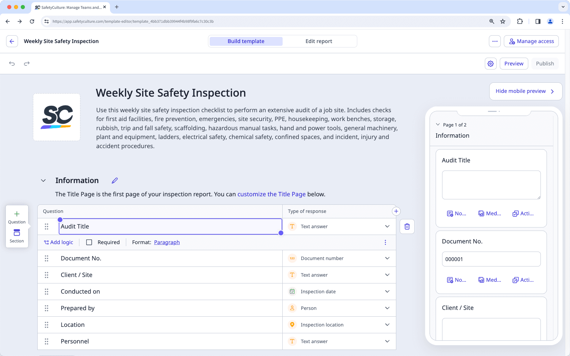Switch to the Edit report tab
570x356 pixels.
[319, 41]
